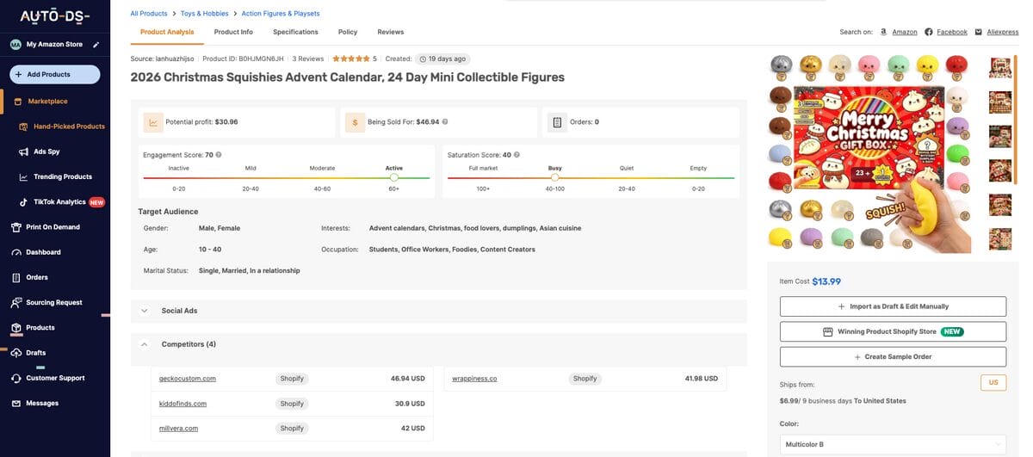Select the fourth product thumbnail image
The height and width of the screenshot is (457, 1033).
coord(1000,170)
